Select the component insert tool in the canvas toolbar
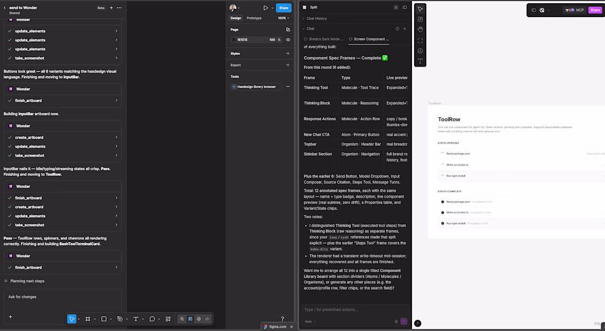The image size is (605, 331). (420, 19)
